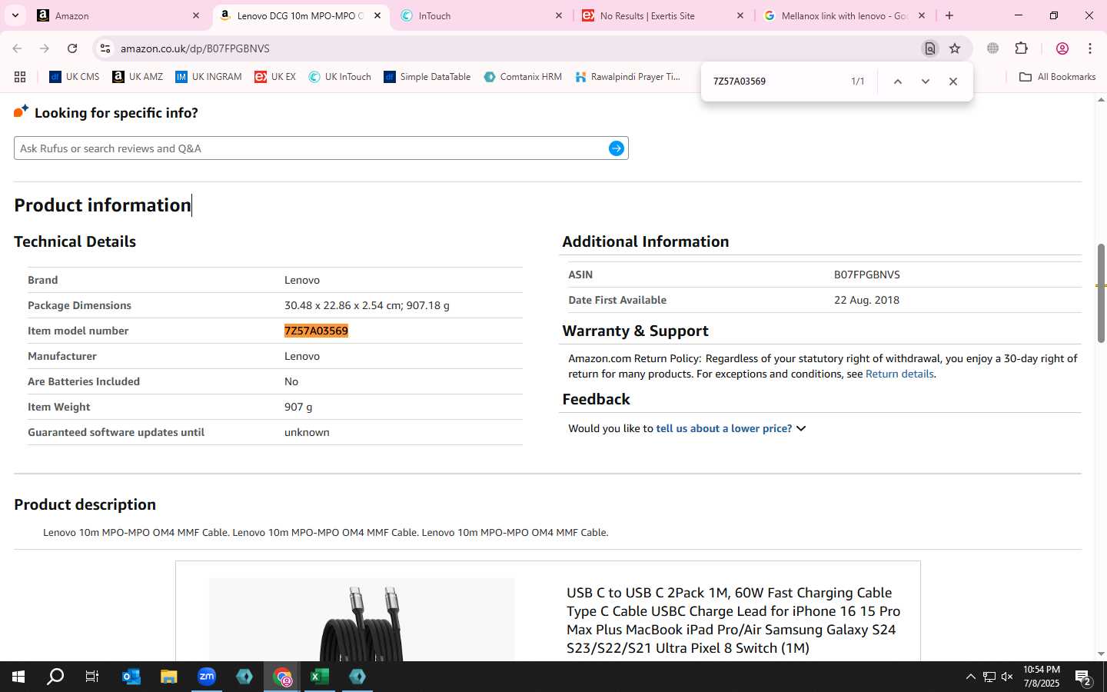The image size is (1107, 692).
Task: Open the Chrome profile icon
Action: click(1062, 48)
